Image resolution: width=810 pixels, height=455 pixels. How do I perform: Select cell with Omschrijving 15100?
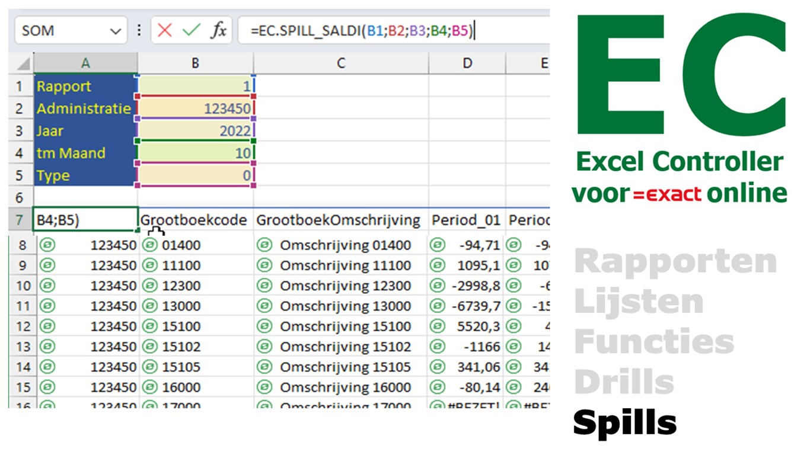tap(340, 326)
